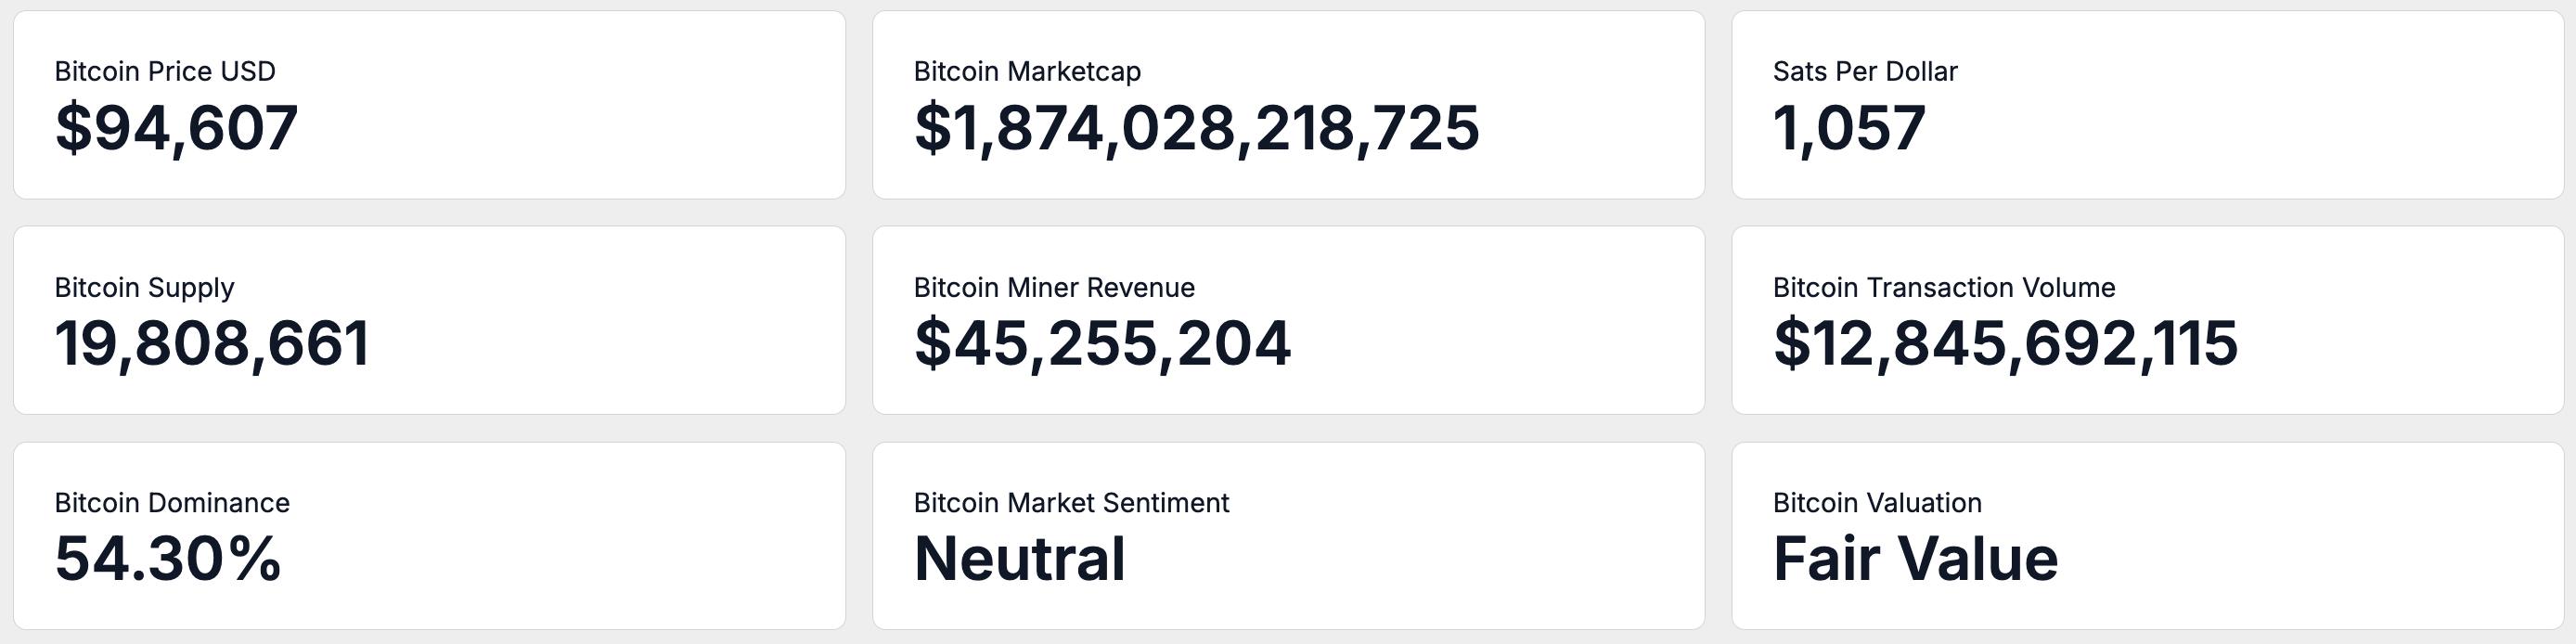Click the Bitcoin Dominance label
Image resolution: width=2576 pixels, height=644 pixels.
[172, 503]
